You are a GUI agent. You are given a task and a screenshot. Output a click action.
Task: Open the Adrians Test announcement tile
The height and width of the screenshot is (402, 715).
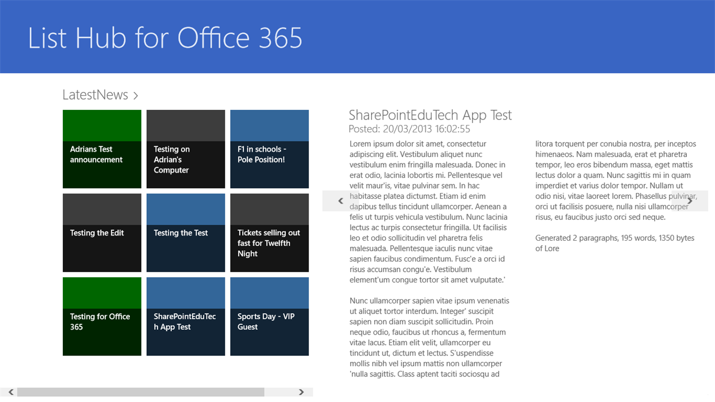(102, 149)
